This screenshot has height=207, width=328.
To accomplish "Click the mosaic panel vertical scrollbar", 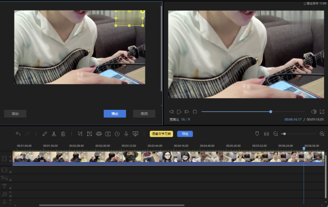I will click(161, 48).
